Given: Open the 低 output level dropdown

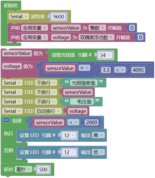Looking at the screenshot, I should [x=98, y=152].
